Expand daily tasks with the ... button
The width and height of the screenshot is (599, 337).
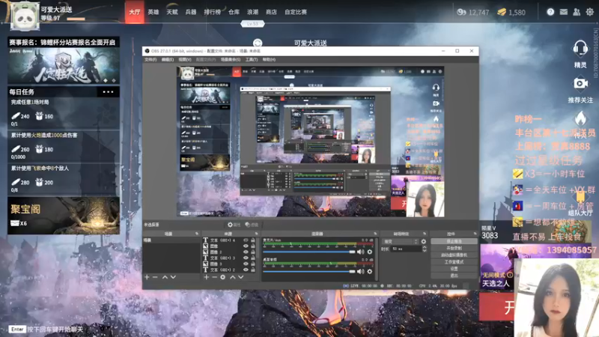click(x=108, y=91)
